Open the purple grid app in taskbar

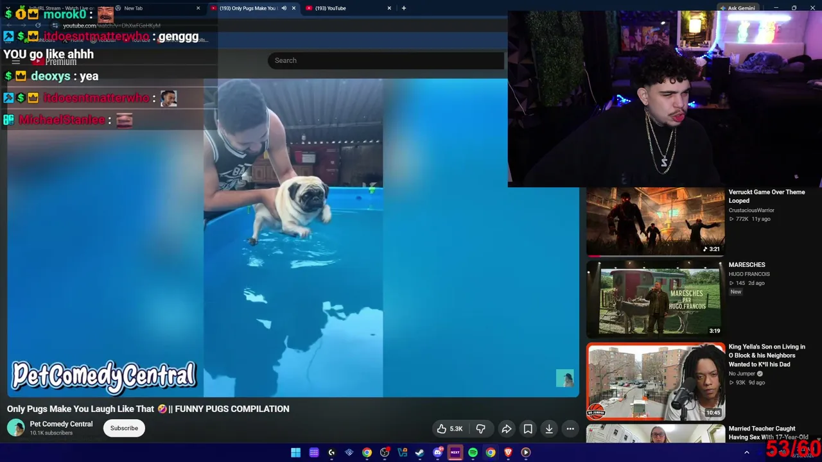pyautogui.click(x=314, y=452)
